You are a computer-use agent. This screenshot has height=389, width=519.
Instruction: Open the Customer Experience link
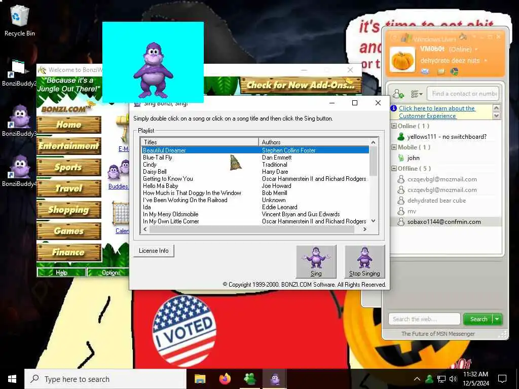click(x=437, y=112)
